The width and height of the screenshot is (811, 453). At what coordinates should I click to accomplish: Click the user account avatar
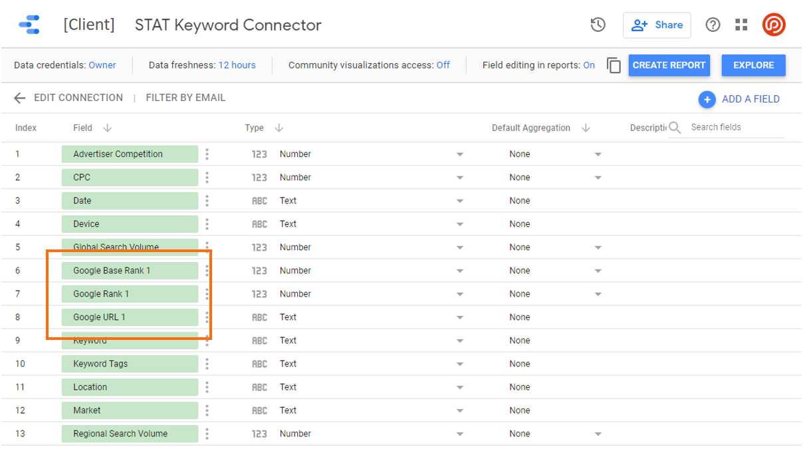[x=774, y=25]
